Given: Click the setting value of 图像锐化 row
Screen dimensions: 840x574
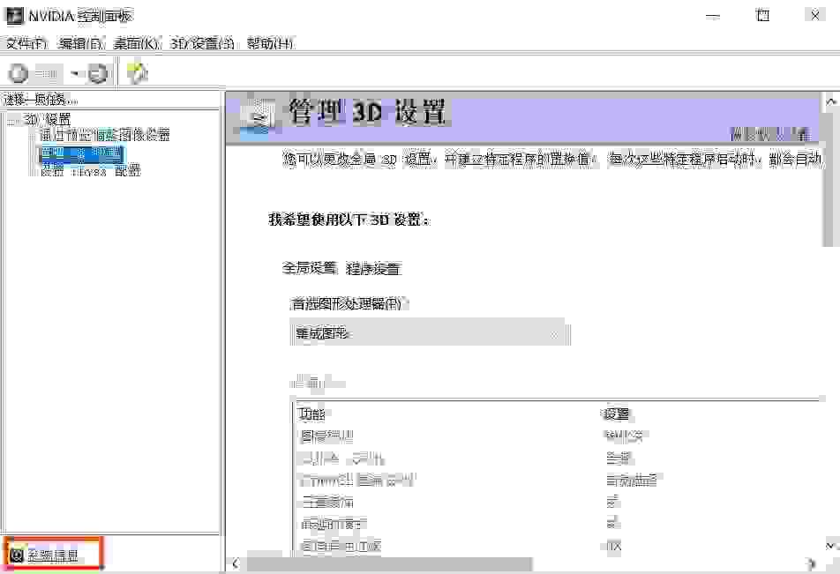Looking at the screenshot, I should pos(626,436).
